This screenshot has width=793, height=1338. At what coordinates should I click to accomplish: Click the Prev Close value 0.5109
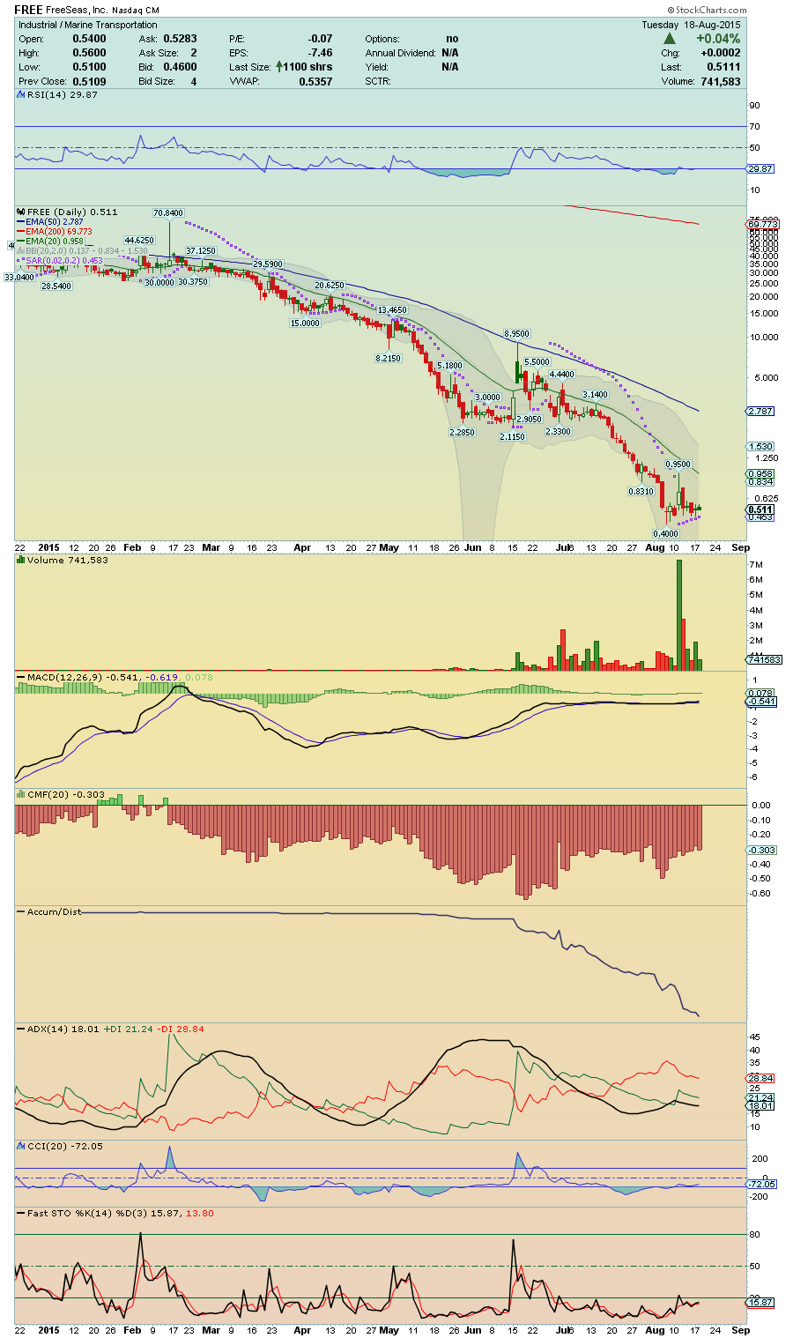[89, 81]
